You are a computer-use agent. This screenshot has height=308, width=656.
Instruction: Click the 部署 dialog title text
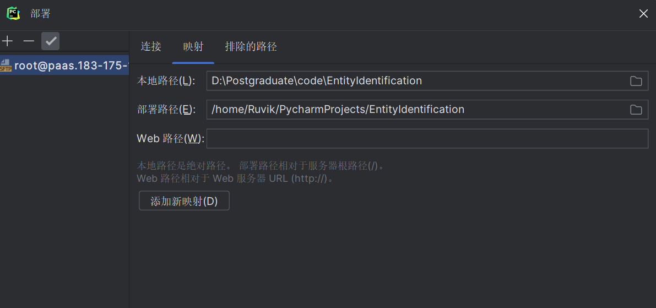(x=40, y=14)
